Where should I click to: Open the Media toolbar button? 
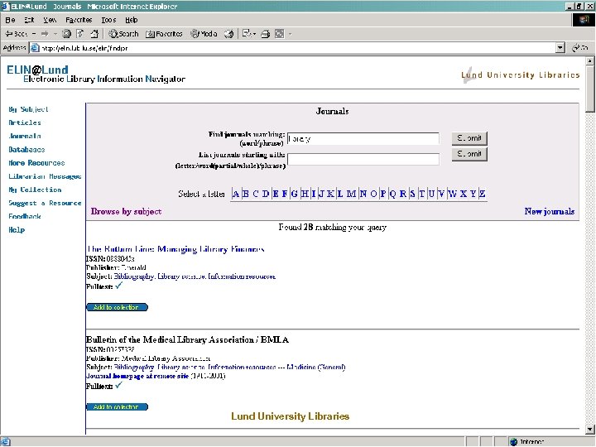[204, 34]
